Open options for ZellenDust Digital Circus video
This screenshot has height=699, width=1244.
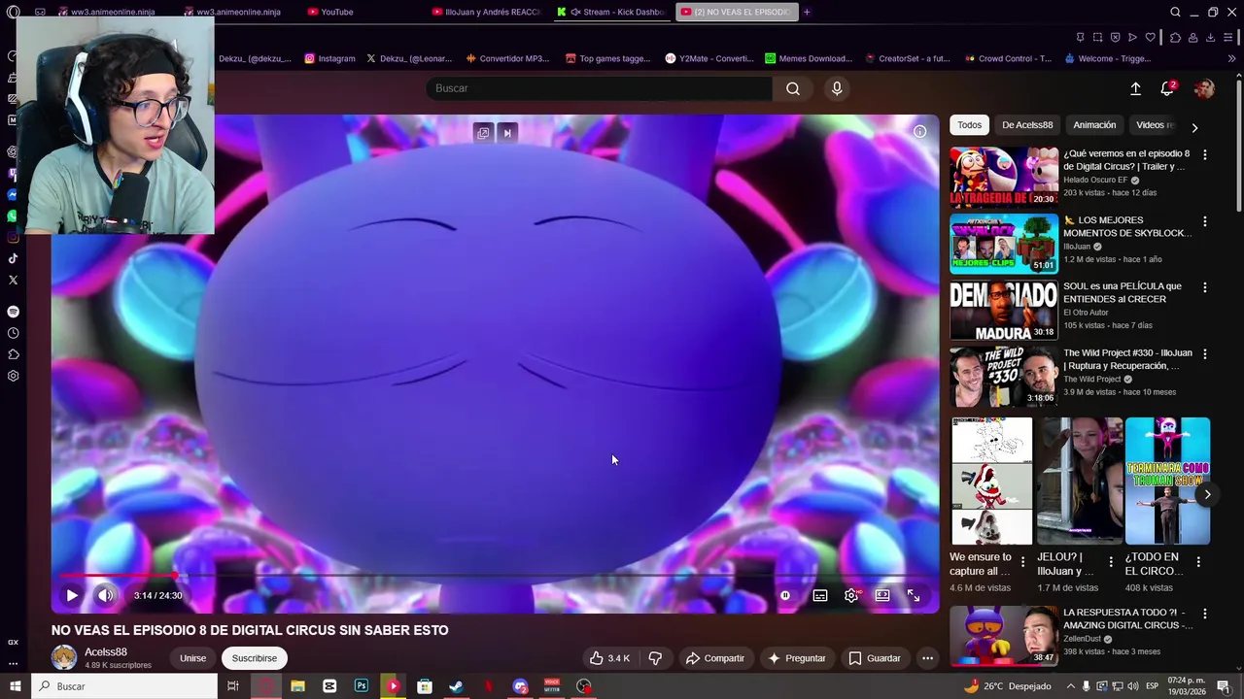tap(1205, 615)
